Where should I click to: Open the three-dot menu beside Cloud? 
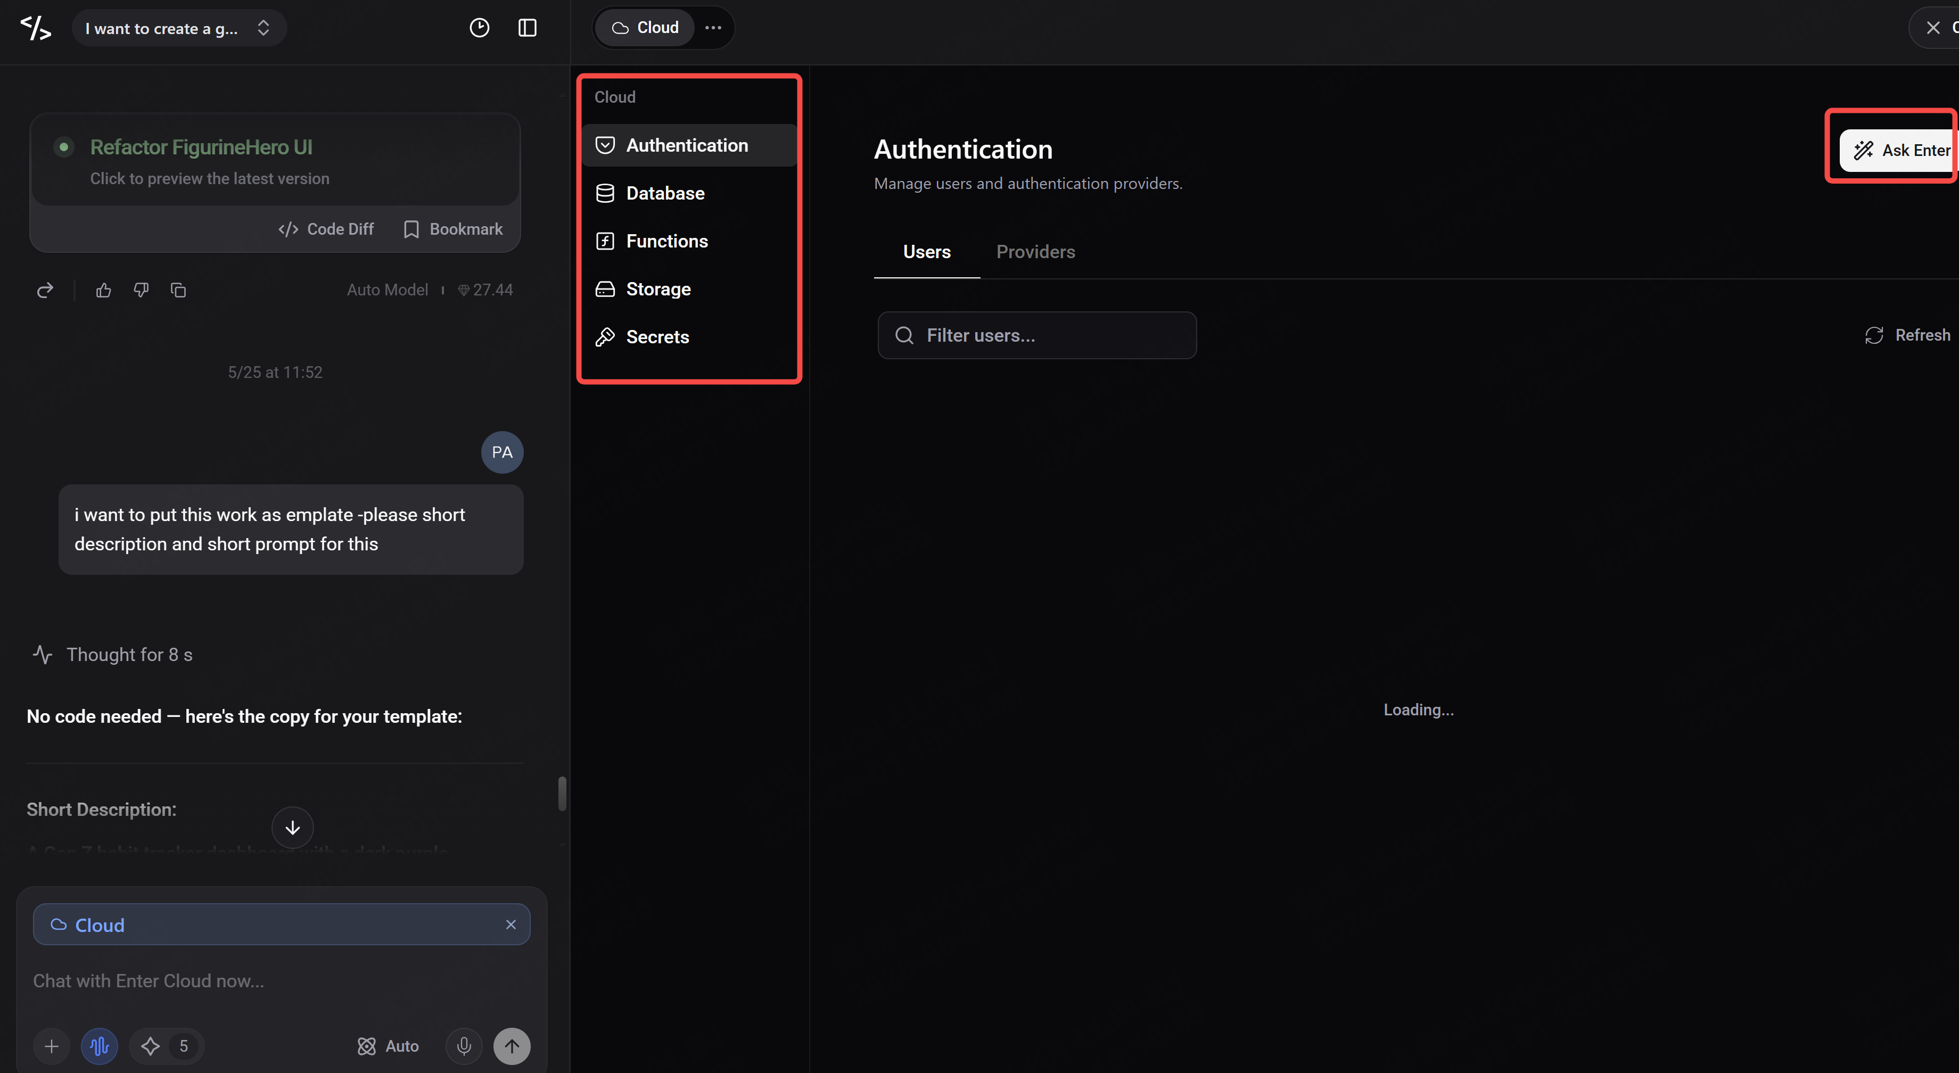pos(713,28)
